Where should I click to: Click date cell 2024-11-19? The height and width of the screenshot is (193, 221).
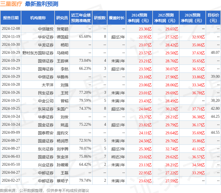[11, 36]
